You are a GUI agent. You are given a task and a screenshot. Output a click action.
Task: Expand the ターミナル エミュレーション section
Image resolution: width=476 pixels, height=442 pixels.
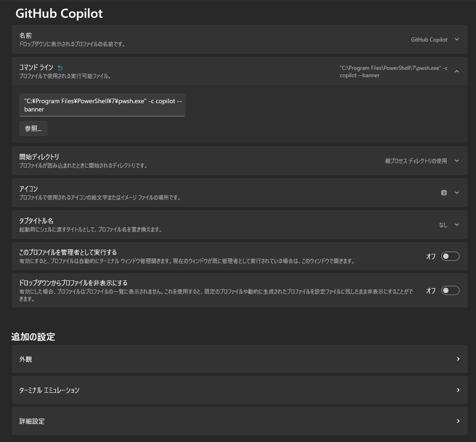pyautogui.click(x=239, y=390)
